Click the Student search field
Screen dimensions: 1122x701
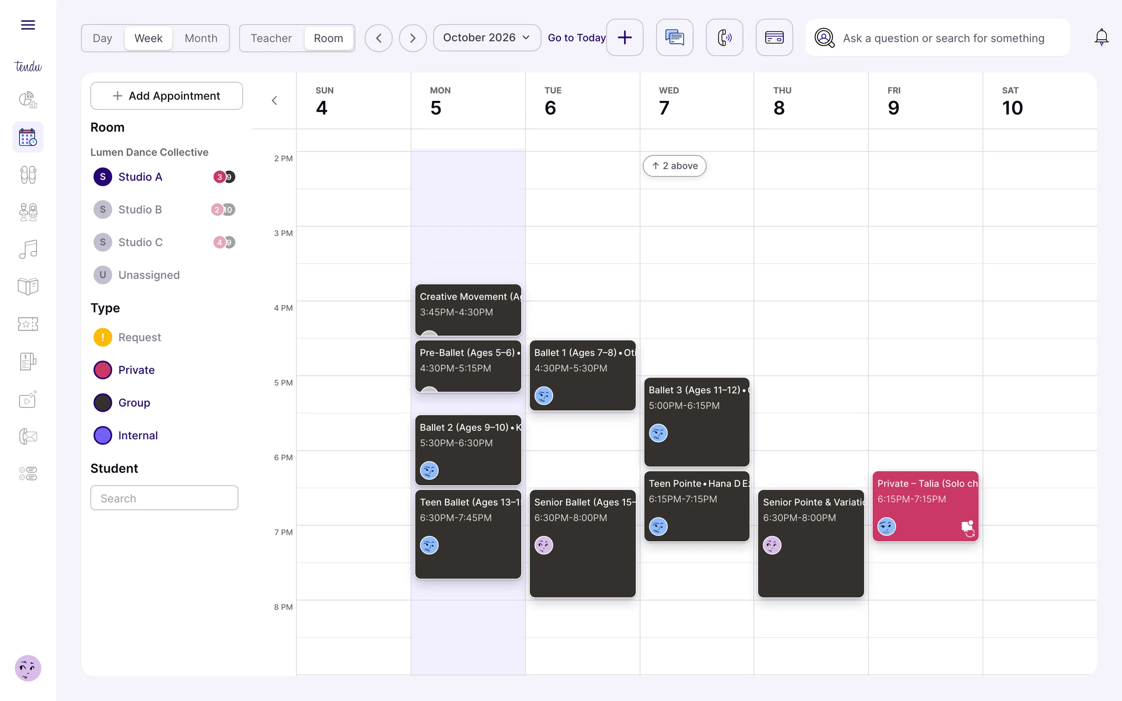tap(164, 498)
